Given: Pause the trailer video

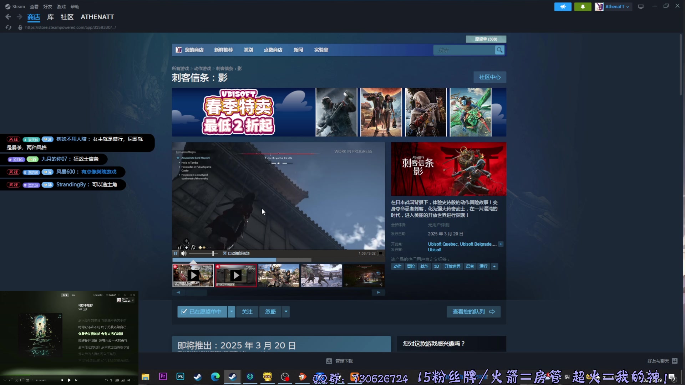Looking at the screenshot, I should click(x=175, y=253).
